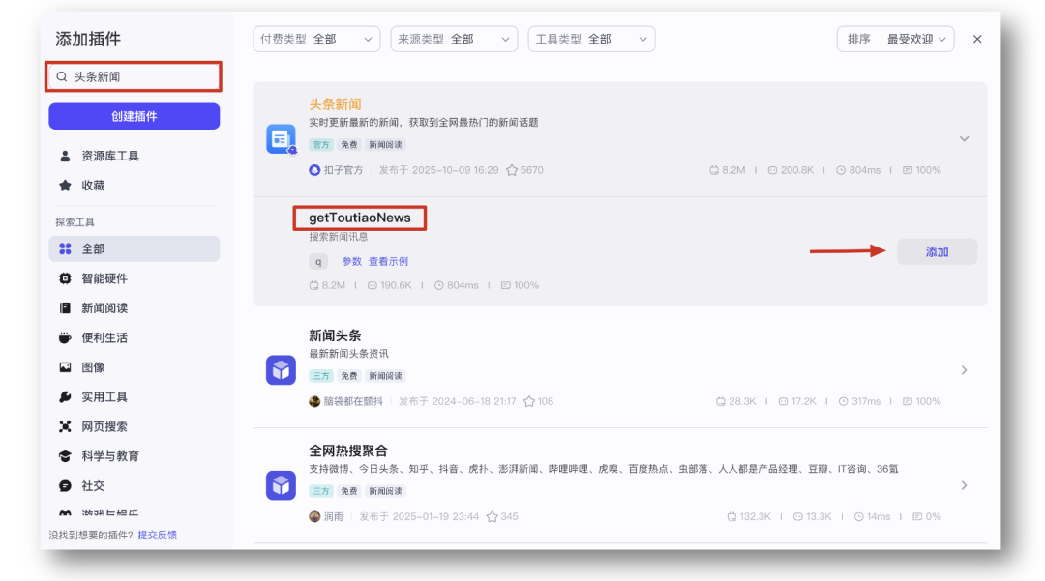
Task: Click the 头条新闻 plugin title
Action: coord(335,104)
